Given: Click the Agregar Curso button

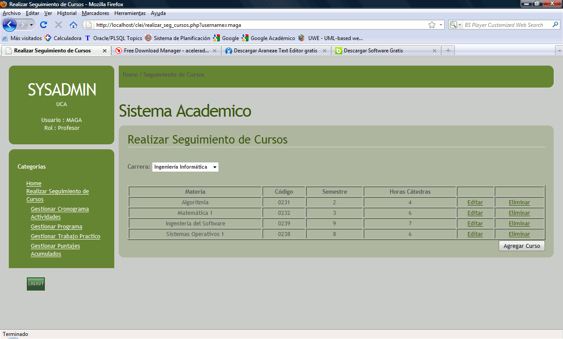Looking at the screenshot, I should (x=522, y=246).
